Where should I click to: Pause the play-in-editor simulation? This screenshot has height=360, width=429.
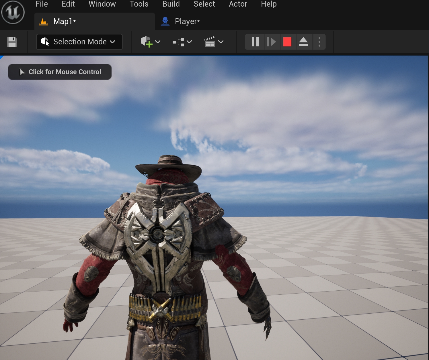(x=255, y=42)
